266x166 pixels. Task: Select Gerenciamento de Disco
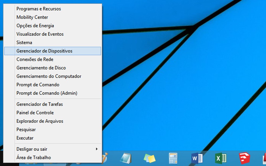click(x=53, y=68)
